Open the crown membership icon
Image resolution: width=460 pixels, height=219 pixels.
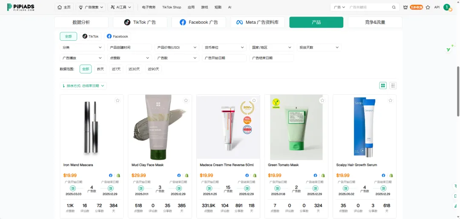tap(405, 7)
